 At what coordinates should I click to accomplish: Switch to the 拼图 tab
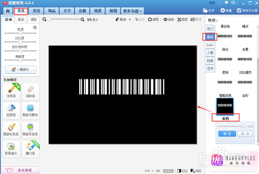tap(113, 11)
